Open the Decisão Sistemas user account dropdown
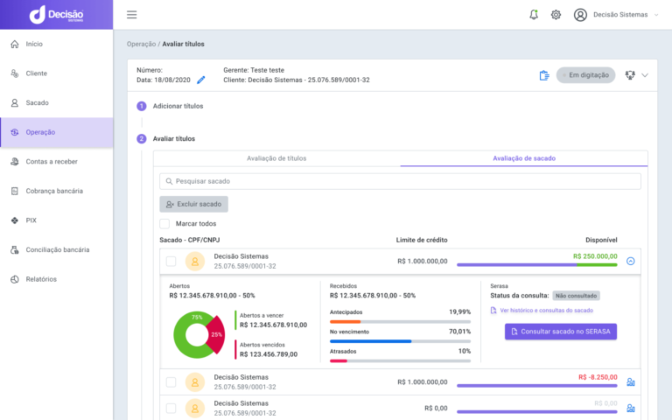This screenshot has width=672, height=420. coord(617,15)
